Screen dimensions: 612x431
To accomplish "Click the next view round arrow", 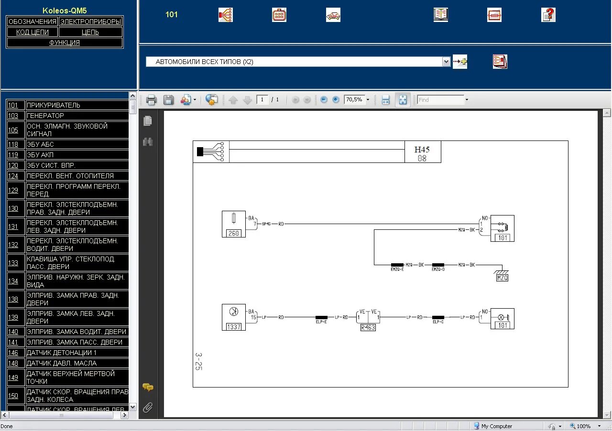I will pos(307,100).
